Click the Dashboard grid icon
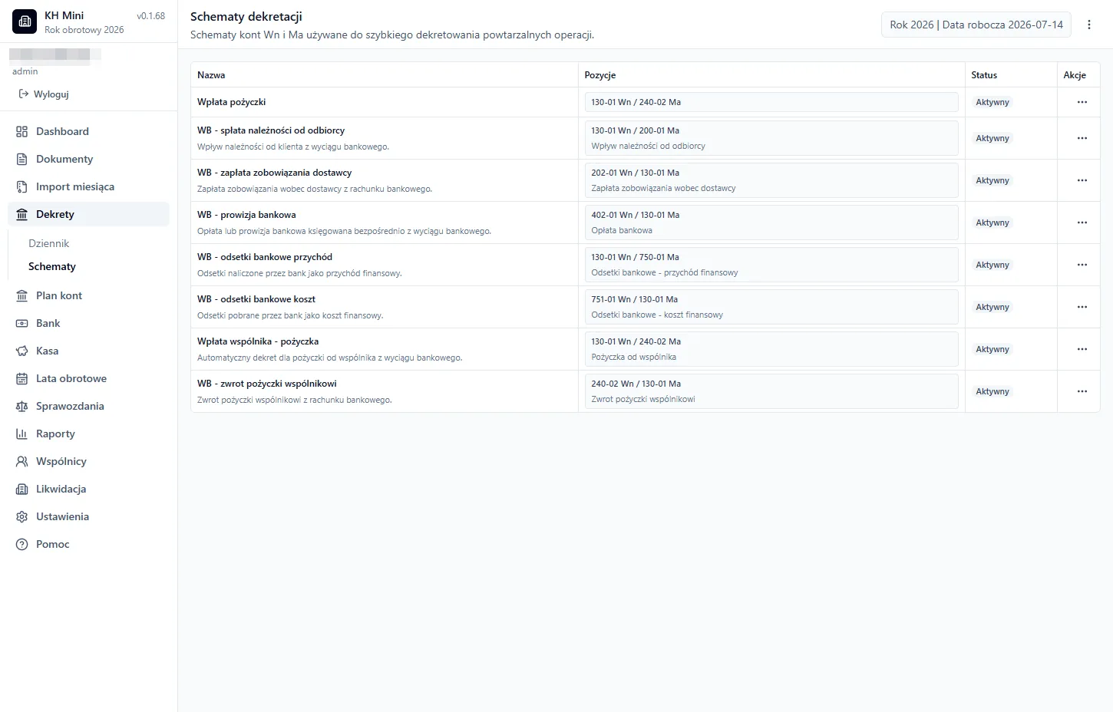The height and width of the screenshot is (712, 1113). [22, 131]
